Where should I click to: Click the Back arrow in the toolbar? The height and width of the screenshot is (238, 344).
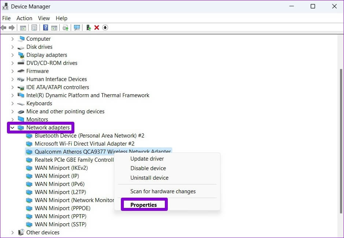pyautogui.click(x=4, y=28)
